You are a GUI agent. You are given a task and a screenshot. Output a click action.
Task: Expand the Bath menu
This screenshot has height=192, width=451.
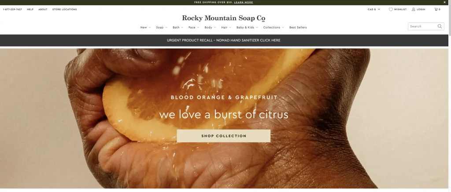pos(178,28)
